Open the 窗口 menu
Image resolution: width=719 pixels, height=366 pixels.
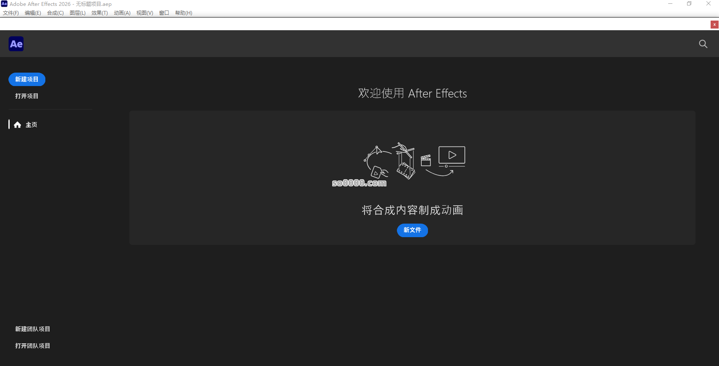click(x=164, y=13)
